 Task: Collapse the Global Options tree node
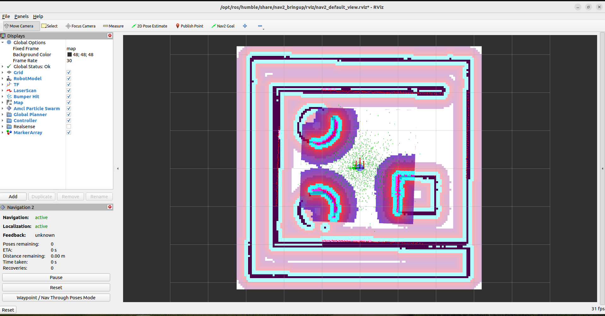(3, 42)
